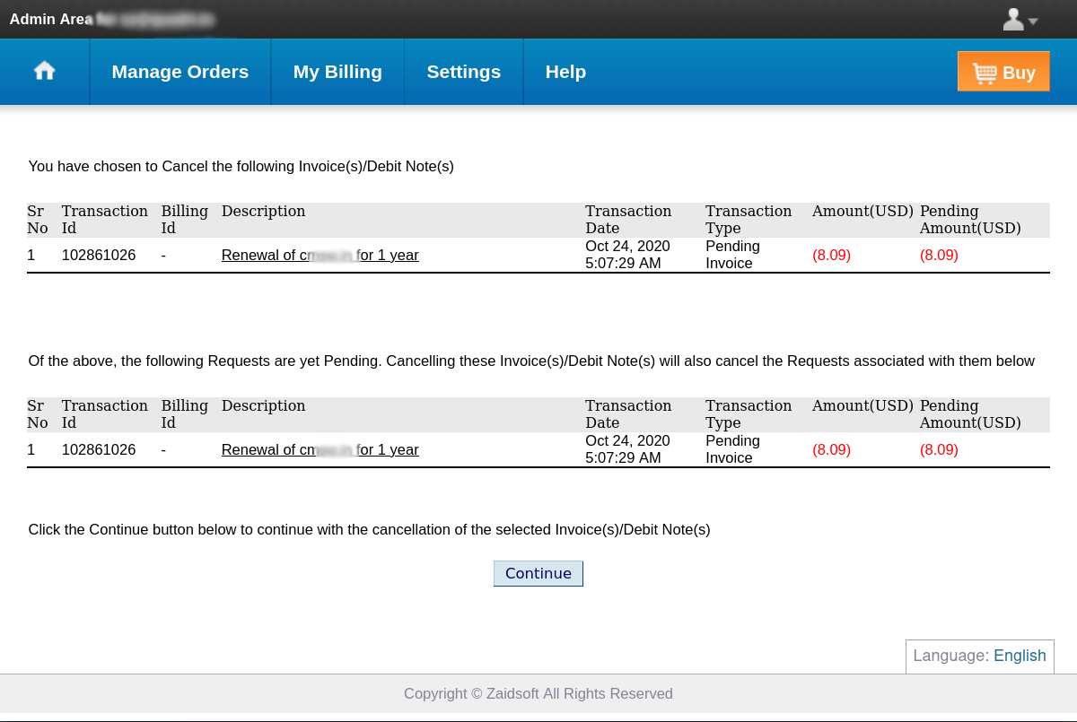Image resolution: width=1077 pixels, height=722 pixels.
Task: Click the Zaidsoft copyright footer text
Action: tap(538, 693)
